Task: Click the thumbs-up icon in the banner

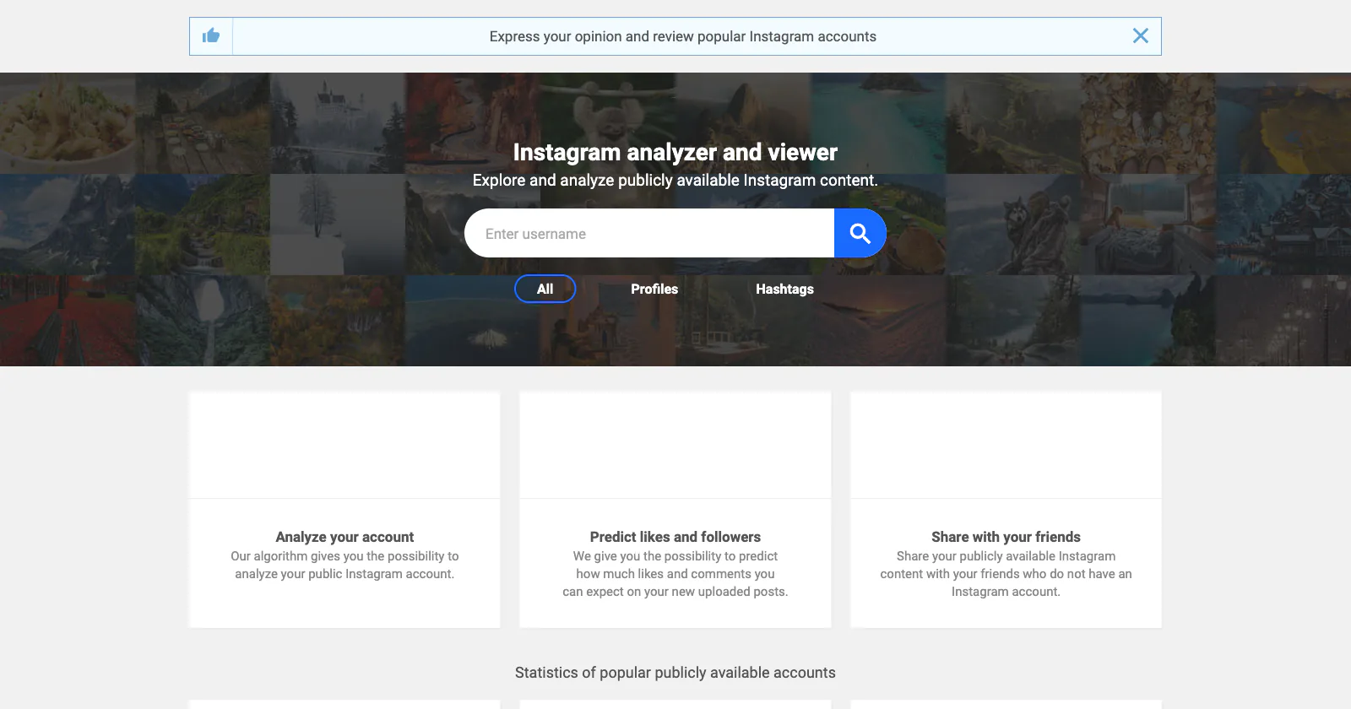Action: tap(211, 36)
